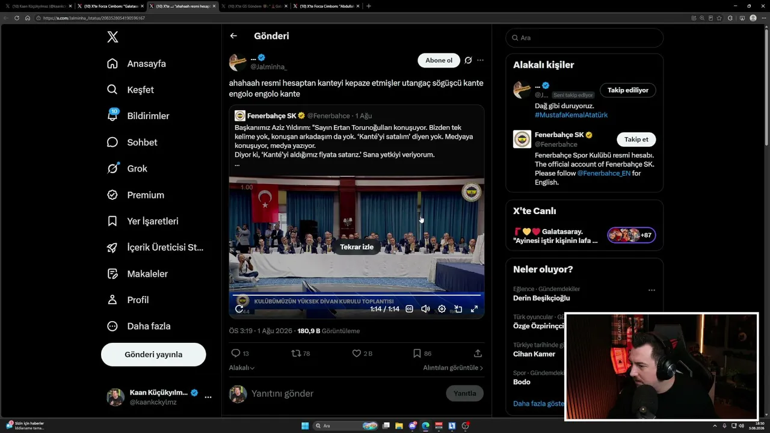Open the Bodo trend
The height and width of the screenshot is (433, 770).
point(522,382)
